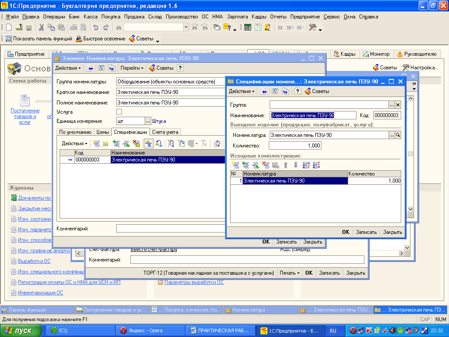449x337 pixels.
Task: Select specification row with code 000000003
Action: tap(143, 160)
